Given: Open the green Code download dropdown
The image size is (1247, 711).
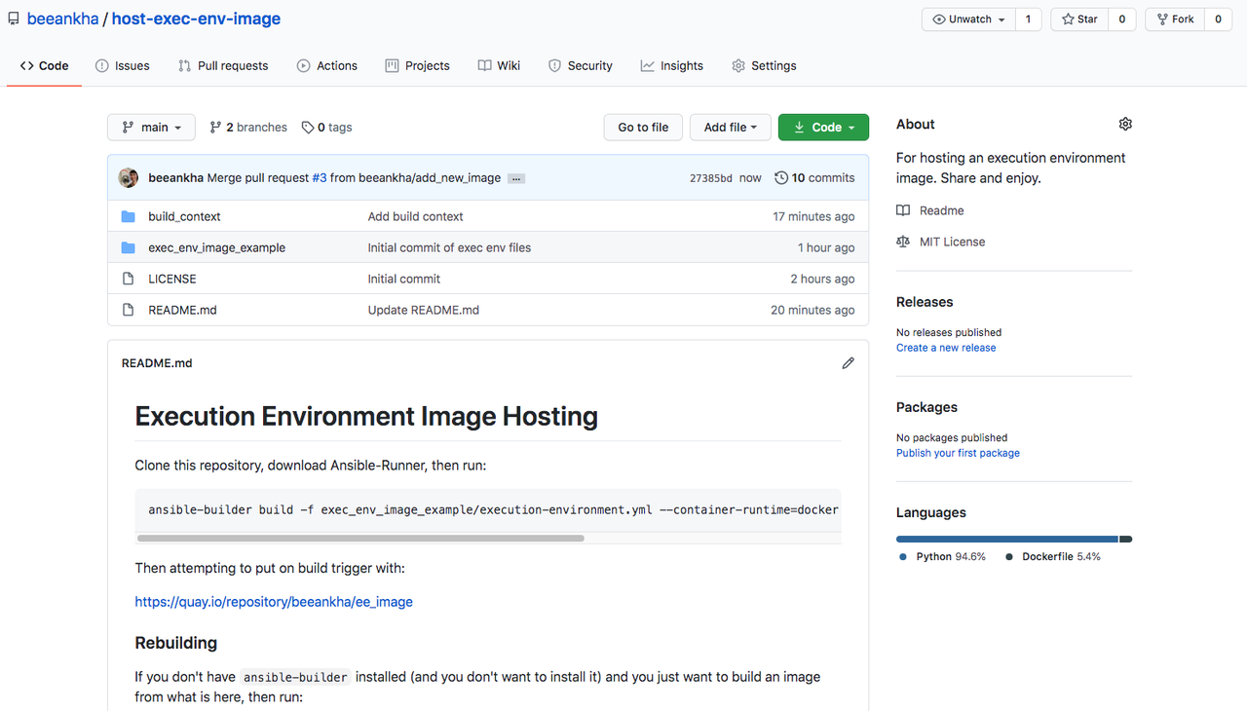Looking at the screenshot, I should 823,127.
